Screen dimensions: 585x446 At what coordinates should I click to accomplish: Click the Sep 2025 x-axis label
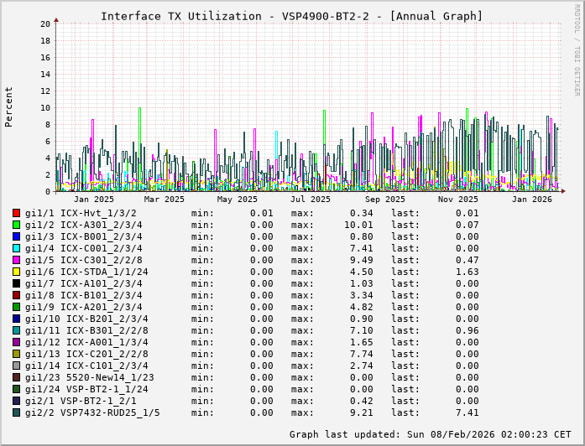click(384, 199)
